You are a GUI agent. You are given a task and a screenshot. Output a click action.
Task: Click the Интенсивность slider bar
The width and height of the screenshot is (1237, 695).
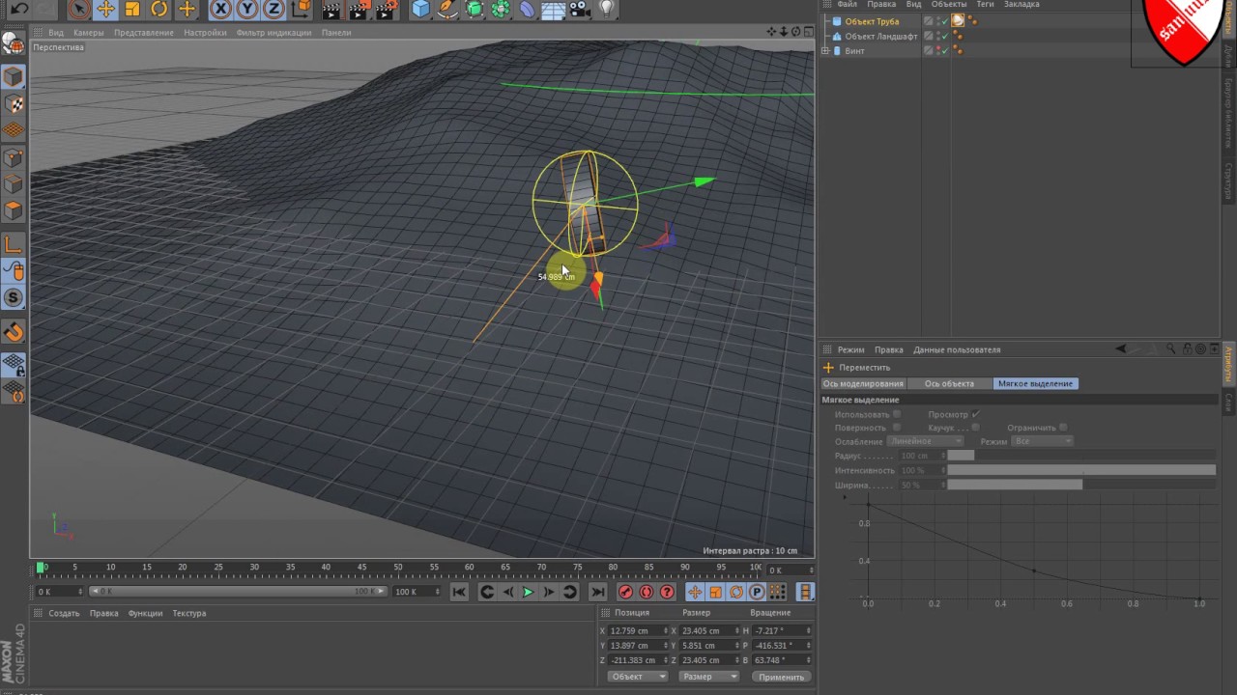point(1081,470)
